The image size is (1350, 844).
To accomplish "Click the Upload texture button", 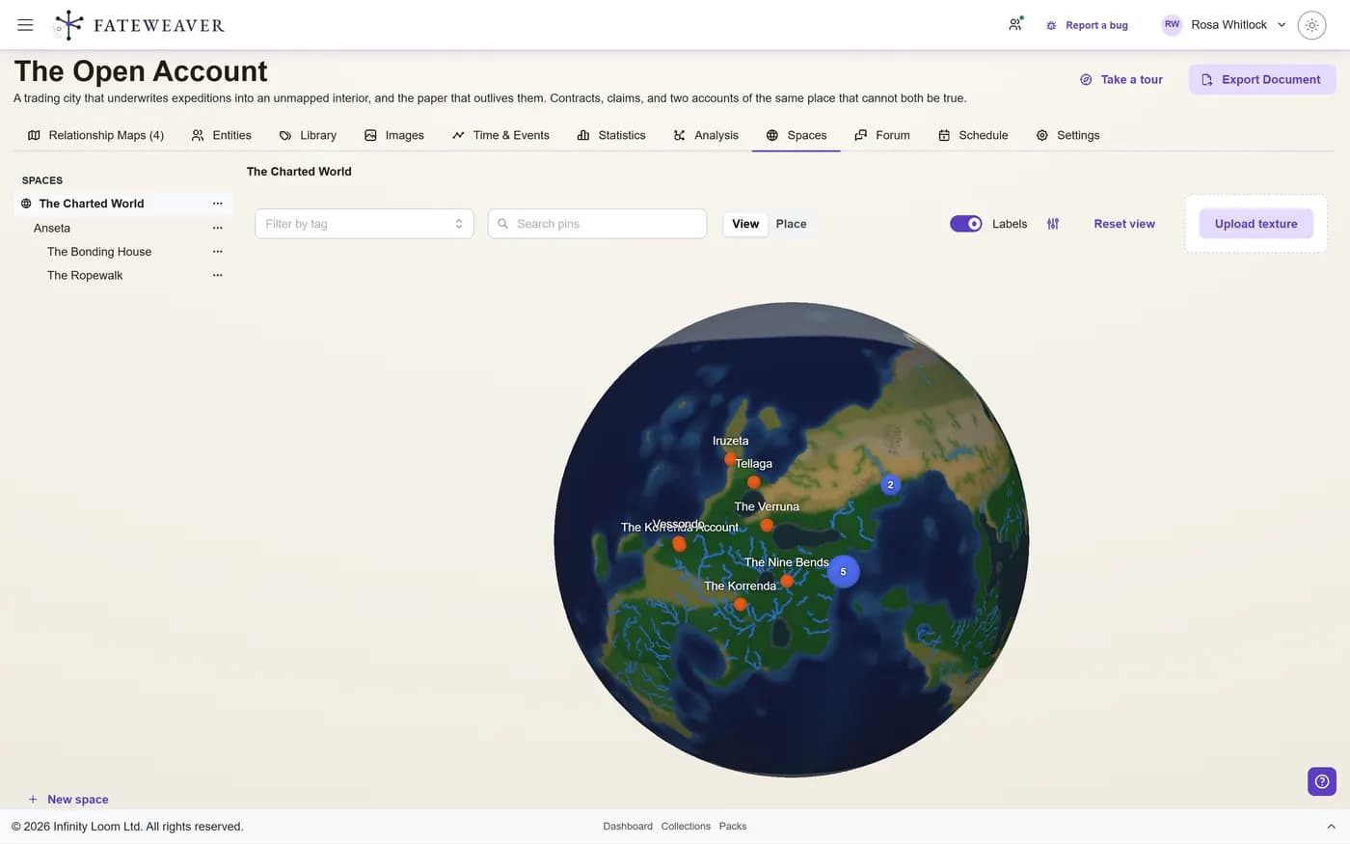I will tap(1255, 224).
